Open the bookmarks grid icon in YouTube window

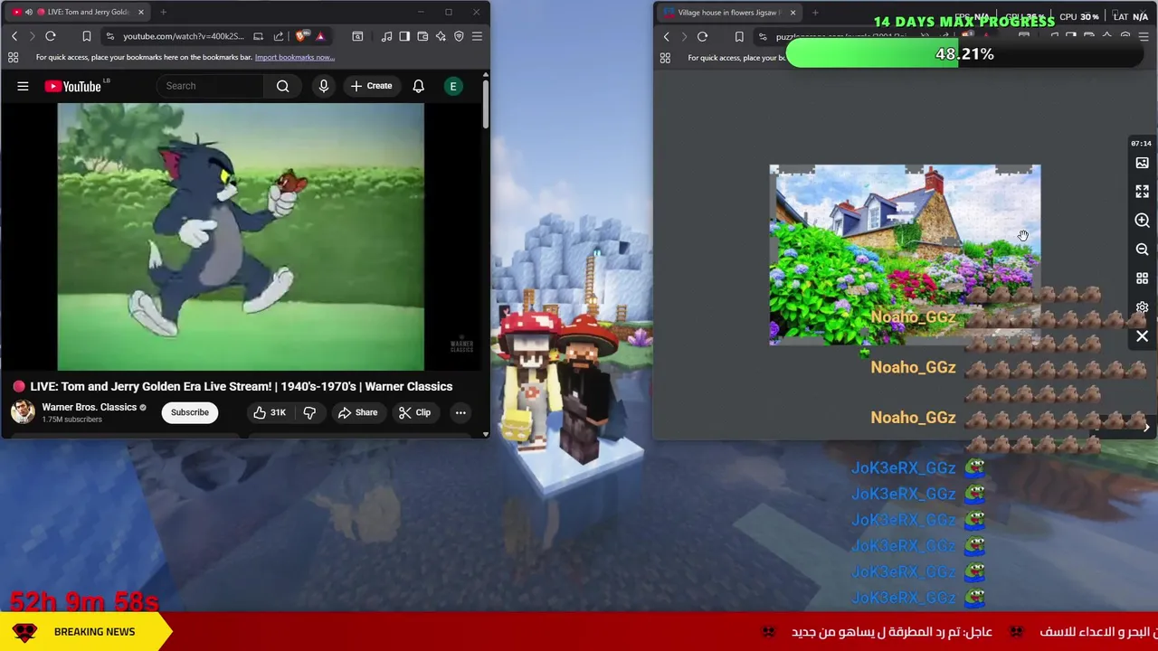coord(14,57)
